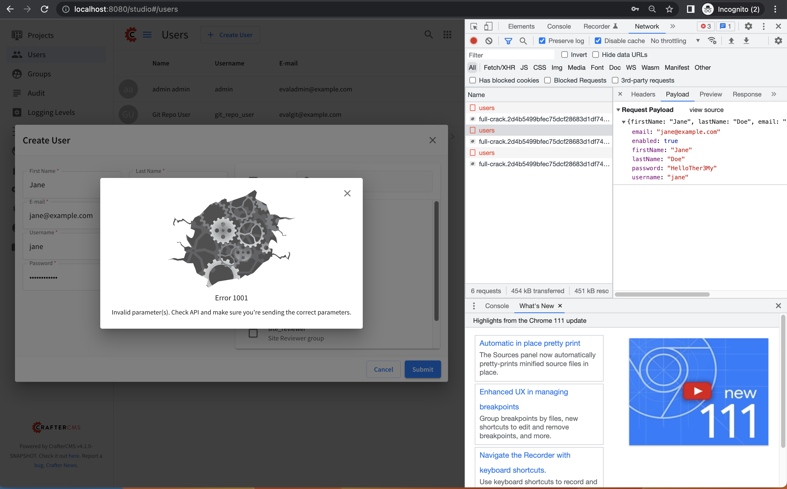
Task: Enable the Invert filter checkbox
Action: click(565, 55)
